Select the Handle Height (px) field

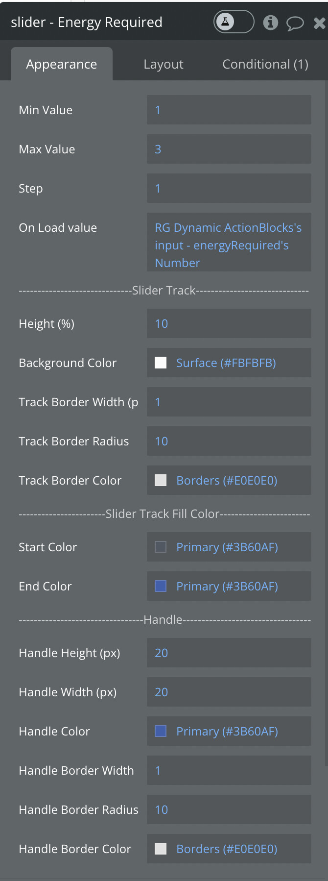[x=228, y=653]
